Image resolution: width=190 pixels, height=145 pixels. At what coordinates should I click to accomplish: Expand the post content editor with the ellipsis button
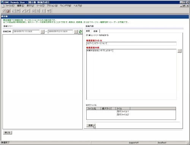point(179,51)
